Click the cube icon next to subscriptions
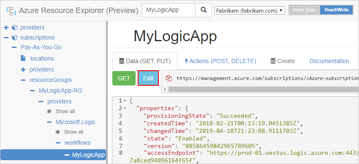This screenshot has height=164, width=359. tap(14, 37)
